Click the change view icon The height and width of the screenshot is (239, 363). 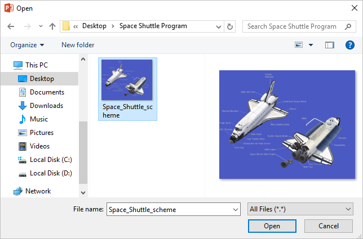pos(299,45)
